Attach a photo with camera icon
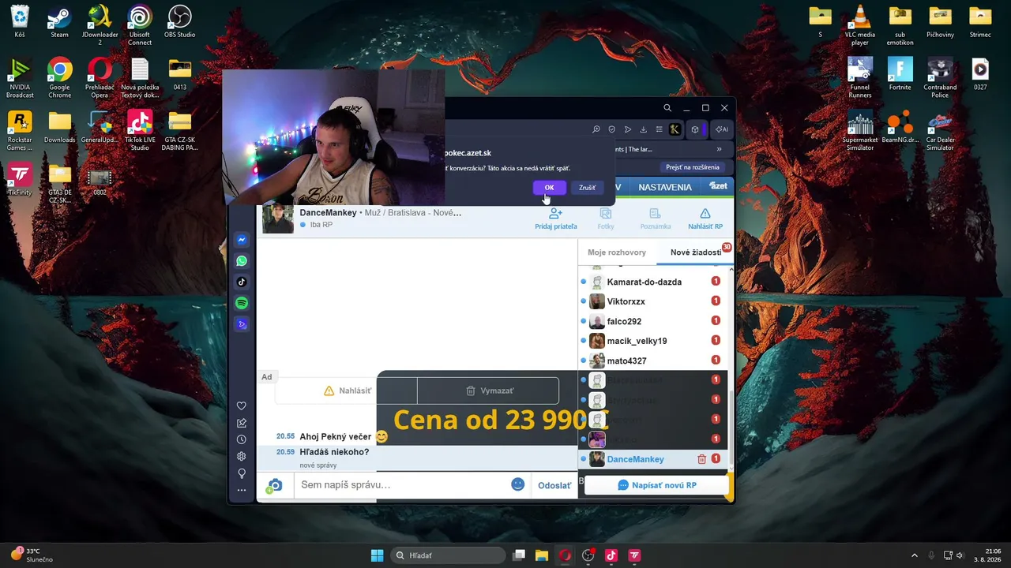1011x568 pixels. tap(274, 485)
